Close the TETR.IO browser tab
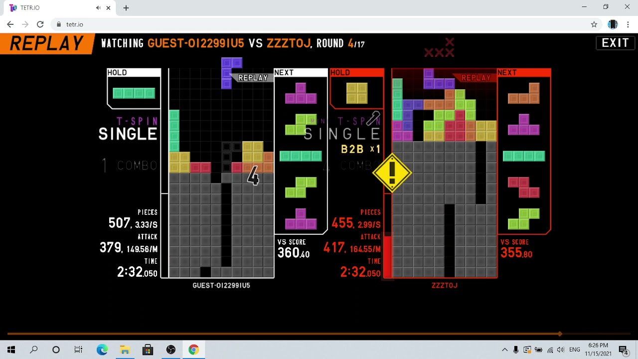 [x=109, y=7]
